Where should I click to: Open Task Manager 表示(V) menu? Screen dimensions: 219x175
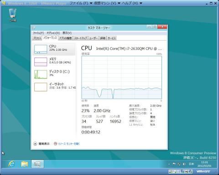(x=67, y=33)
